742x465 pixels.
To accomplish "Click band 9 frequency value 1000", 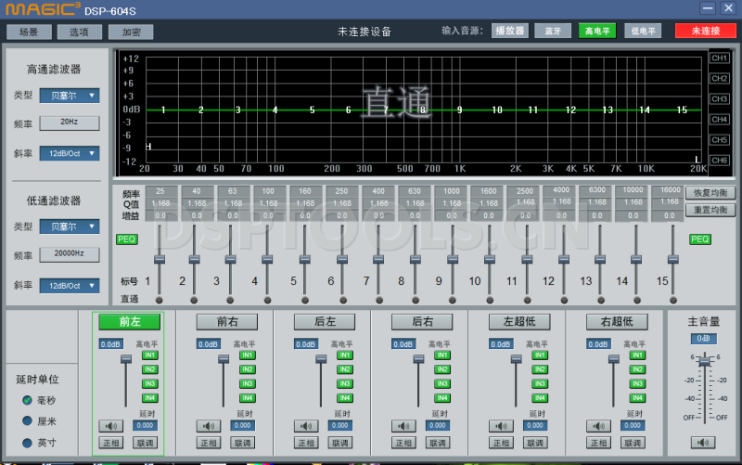I will [x=452, y=191].
